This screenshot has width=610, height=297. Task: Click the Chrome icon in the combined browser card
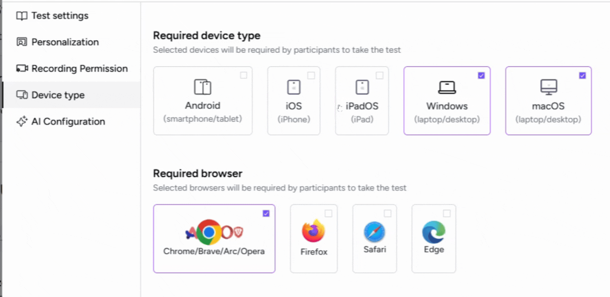click(x=209, y=232)
